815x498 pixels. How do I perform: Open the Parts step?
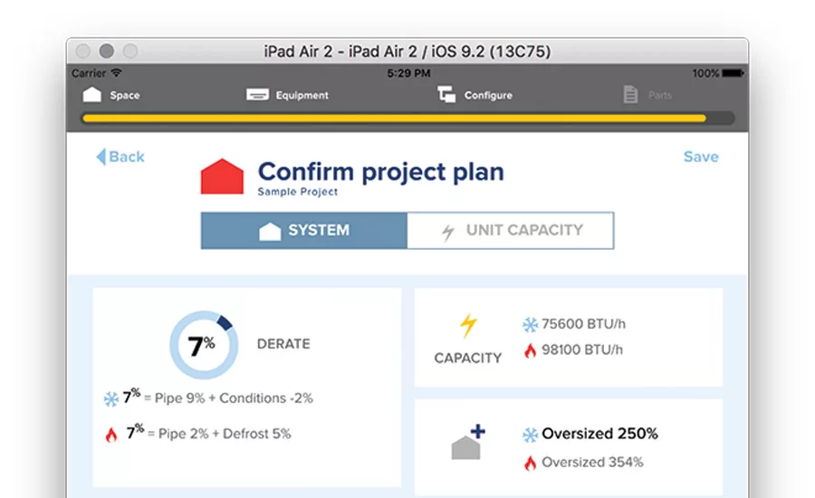click(x=647, y=94)
